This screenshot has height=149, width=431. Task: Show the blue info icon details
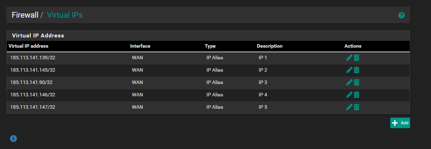click(13, 138)
